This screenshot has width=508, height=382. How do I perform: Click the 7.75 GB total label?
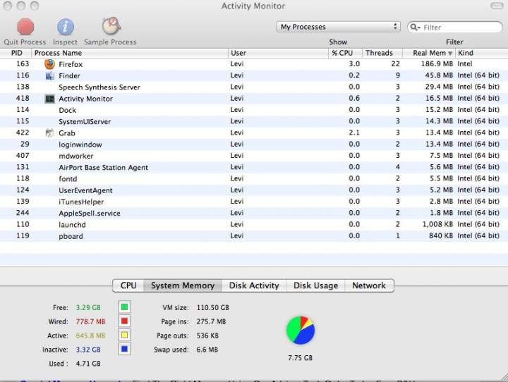click(x=301, y=358)
